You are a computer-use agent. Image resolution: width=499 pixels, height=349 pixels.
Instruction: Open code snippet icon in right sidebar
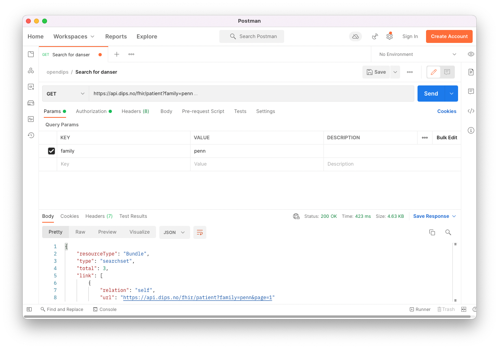coord(471,111)
